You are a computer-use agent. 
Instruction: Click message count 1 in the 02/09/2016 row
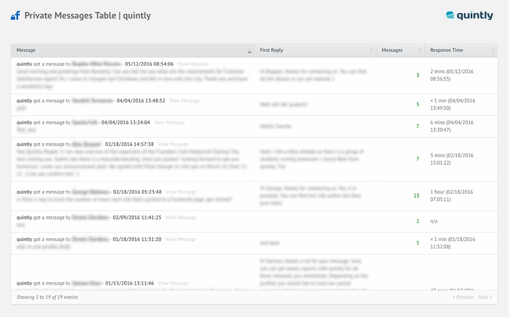[x=418, y=221]
